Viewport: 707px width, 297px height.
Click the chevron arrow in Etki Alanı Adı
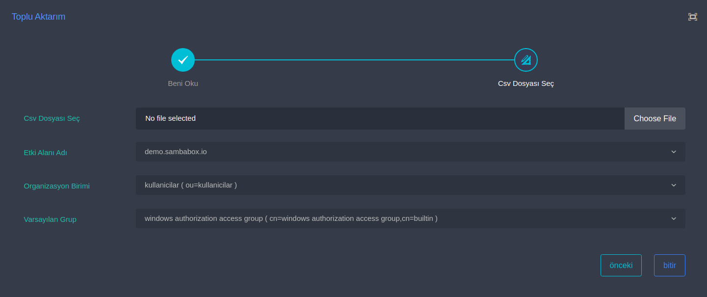(x=674, y=152)
